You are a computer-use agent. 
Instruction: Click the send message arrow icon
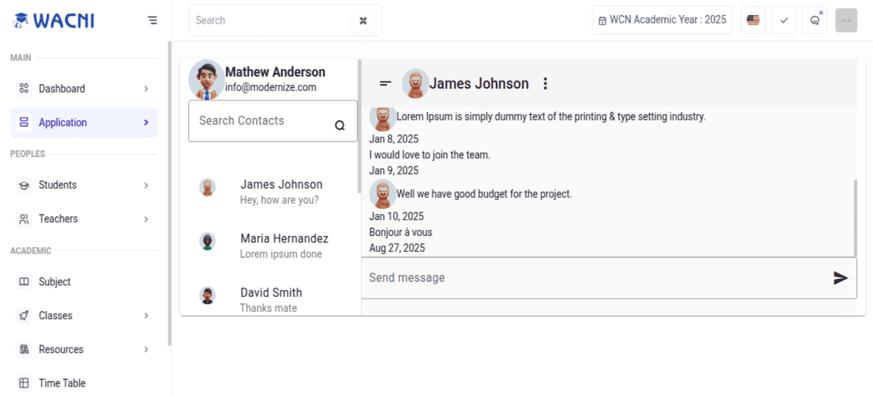tap(840, 278)
